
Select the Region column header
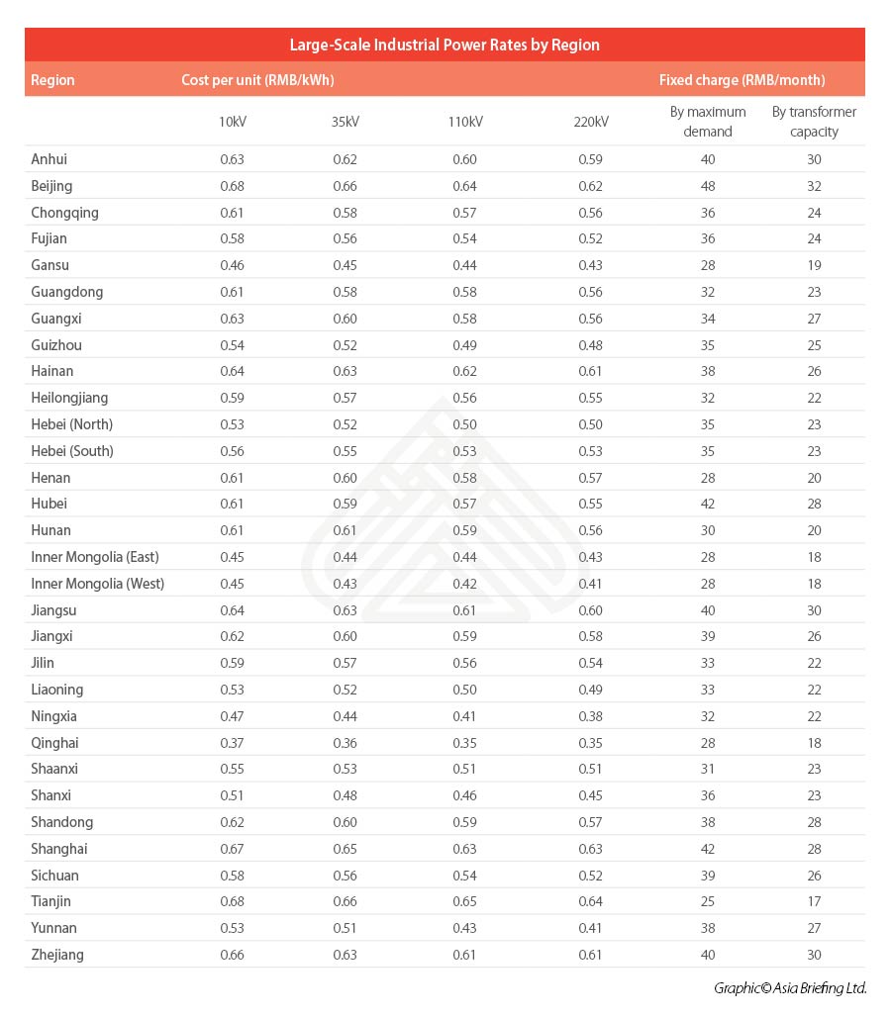[x=52, y=80]
